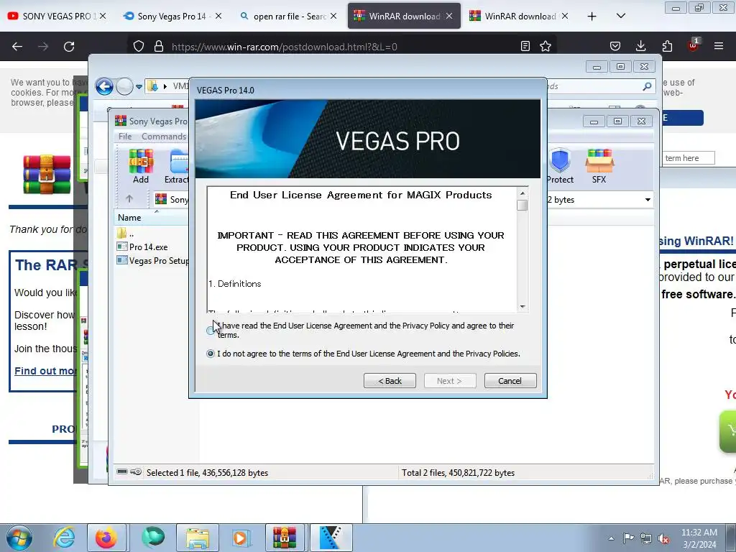Click the Save to Pocket icon
The image size is (736, 552).
click(615, 46)
